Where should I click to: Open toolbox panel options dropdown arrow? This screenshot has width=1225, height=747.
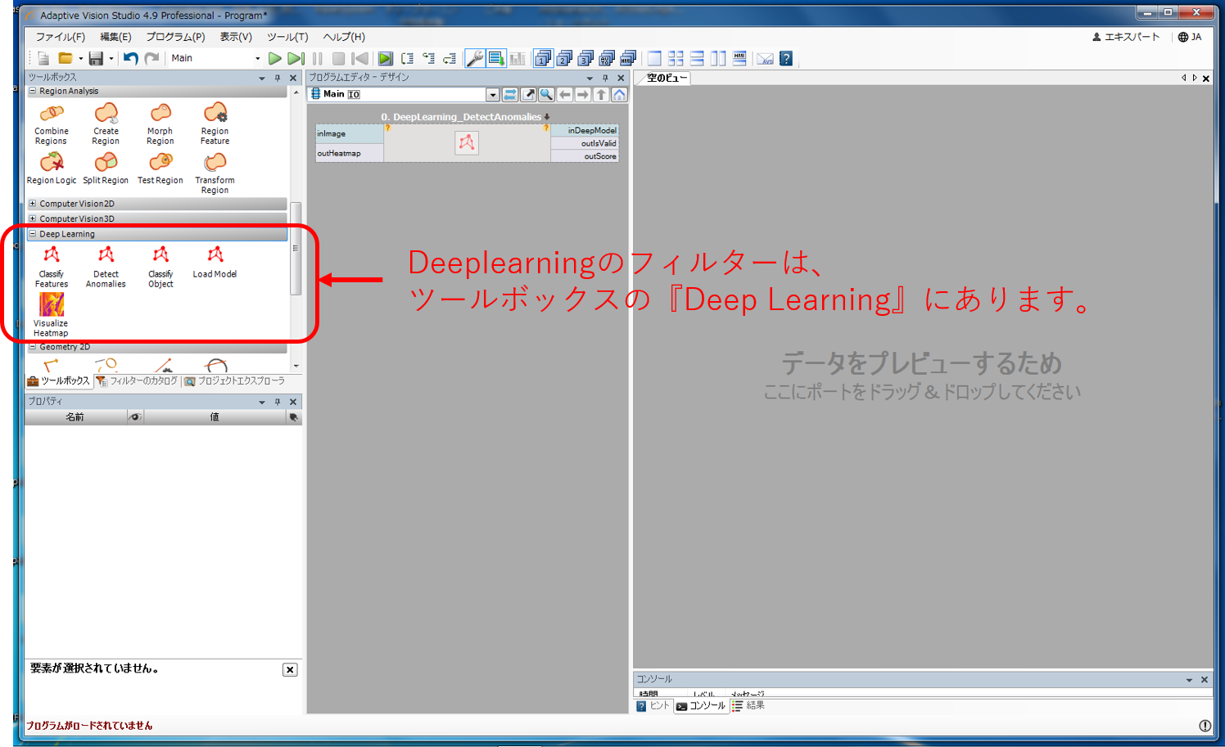[262, 79]
